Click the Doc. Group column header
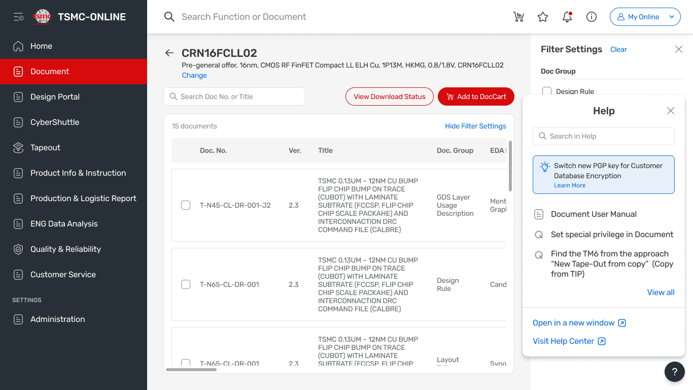Screen dimensions: 693x390 (455, 150)
